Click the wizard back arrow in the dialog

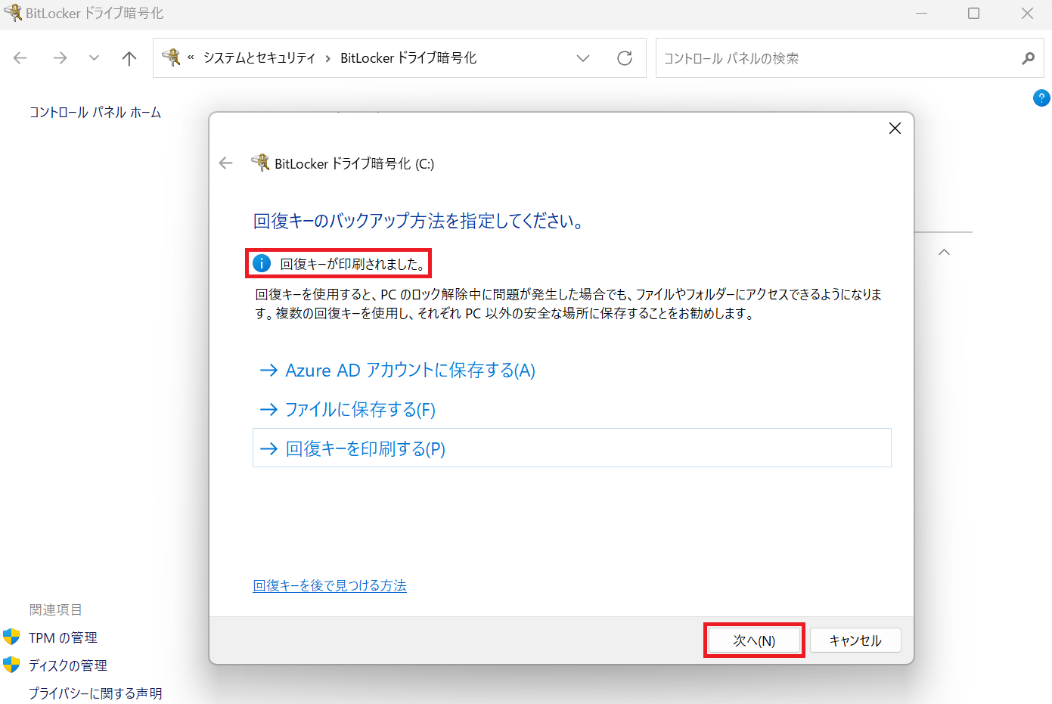click(x=225, y=163)
